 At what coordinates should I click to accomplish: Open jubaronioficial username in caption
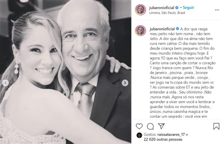[x=162, y=29]
